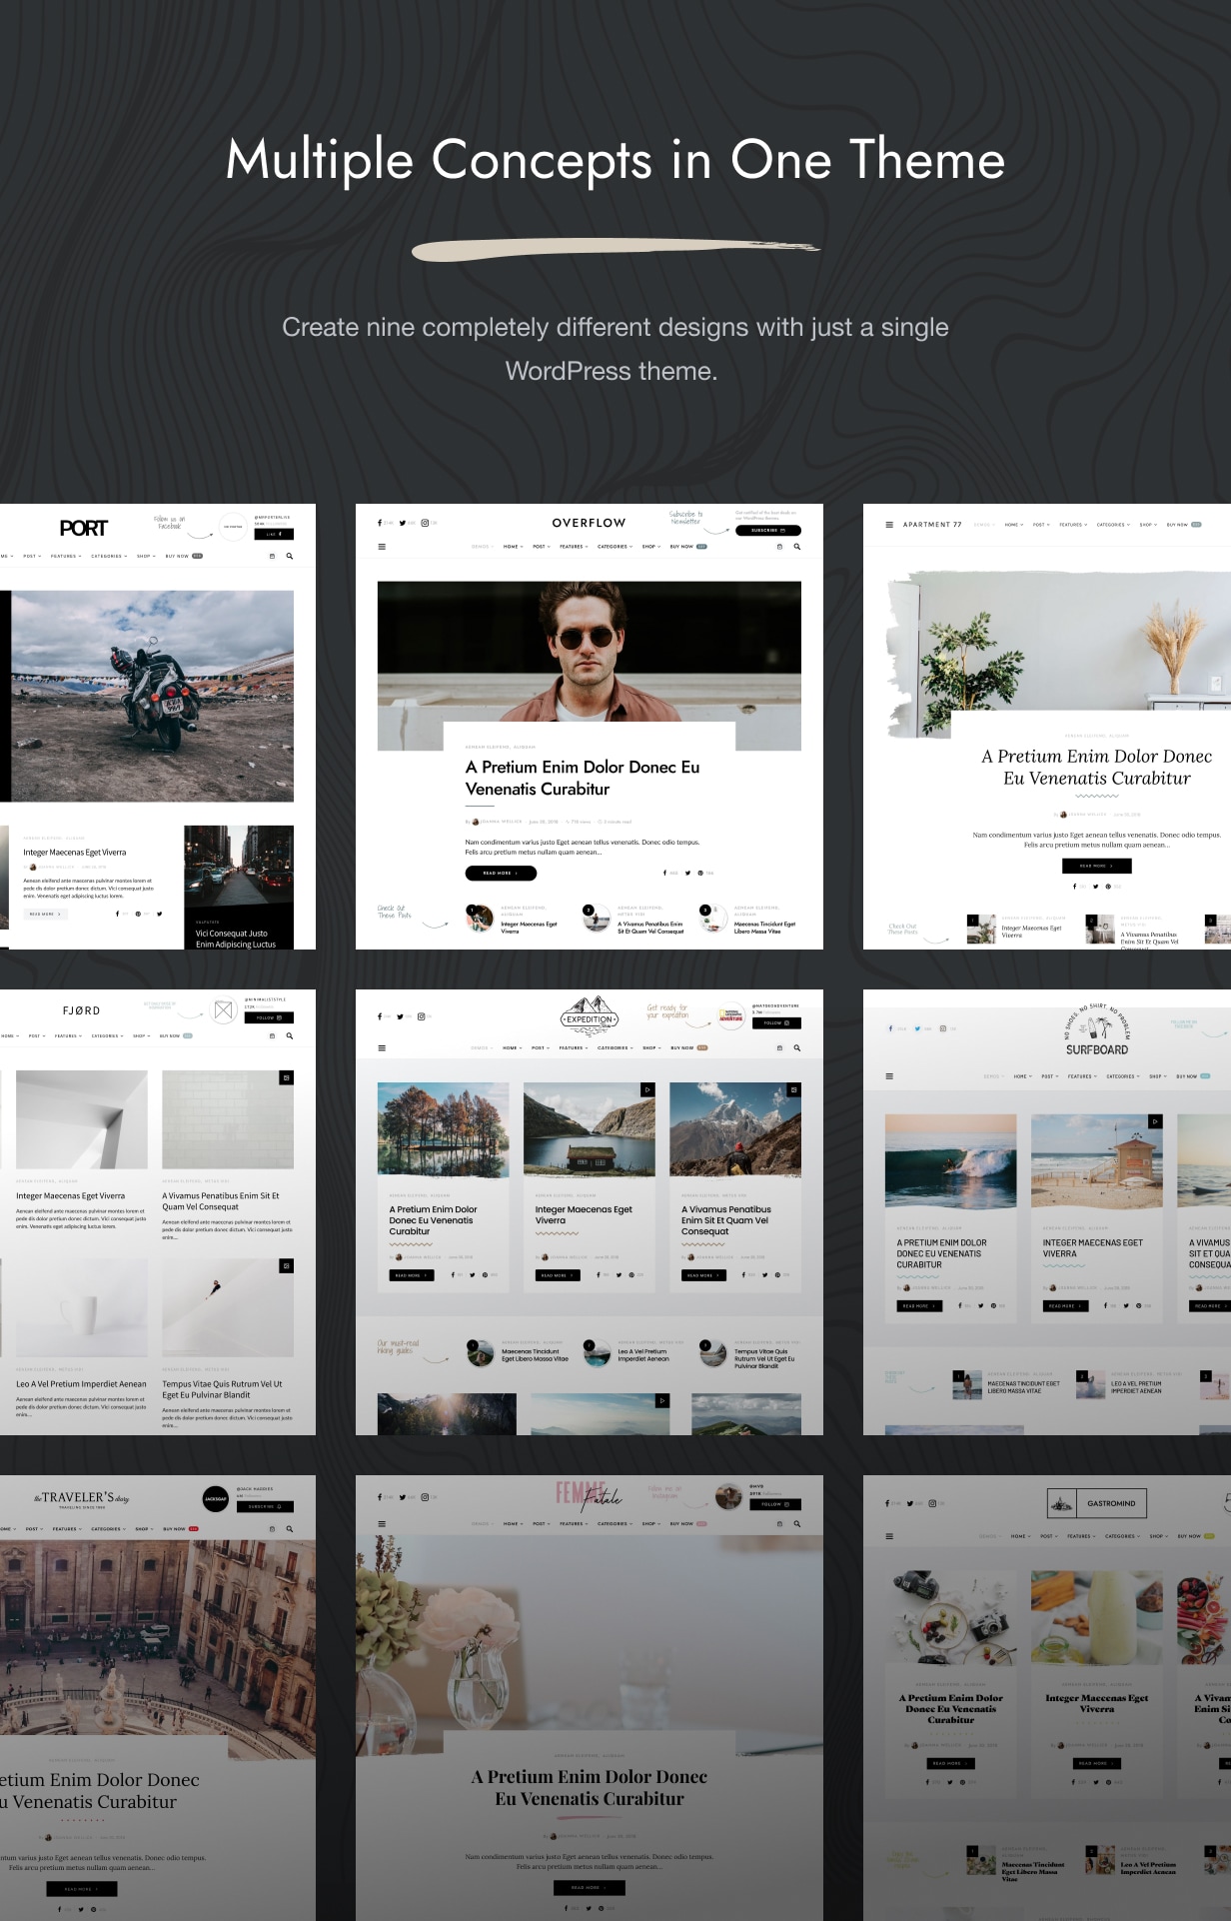Viewport: 1231px width, 1921px height.
Task: Open the Home menu in the Overflow demo
Action: point(513,547)
